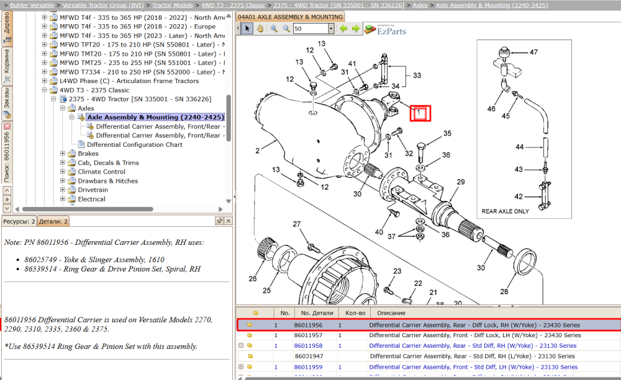
Task: Click the EzParts logo
Action: [x=386, y=30]
